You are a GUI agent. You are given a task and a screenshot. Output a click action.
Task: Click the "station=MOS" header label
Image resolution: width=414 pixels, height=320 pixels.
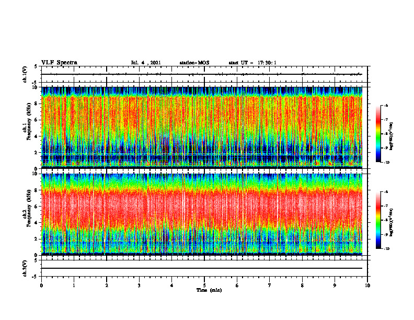pos(194,63)
